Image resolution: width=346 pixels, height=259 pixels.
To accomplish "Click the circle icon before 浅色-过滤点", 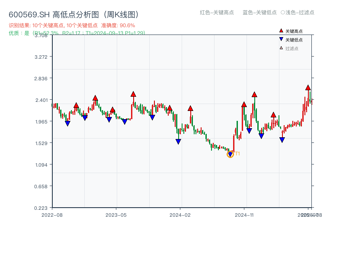I will (283, 13).
